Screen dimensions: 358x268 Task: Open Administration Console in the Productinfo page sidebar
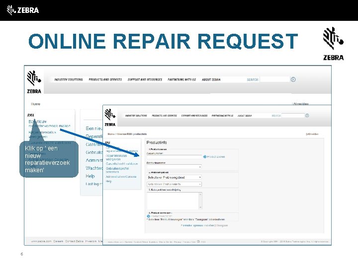pos(121,177)
